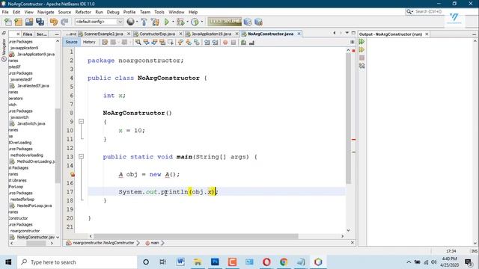
Task: Start Macro Recording red circle button
Action: click(x=225, y=43)
